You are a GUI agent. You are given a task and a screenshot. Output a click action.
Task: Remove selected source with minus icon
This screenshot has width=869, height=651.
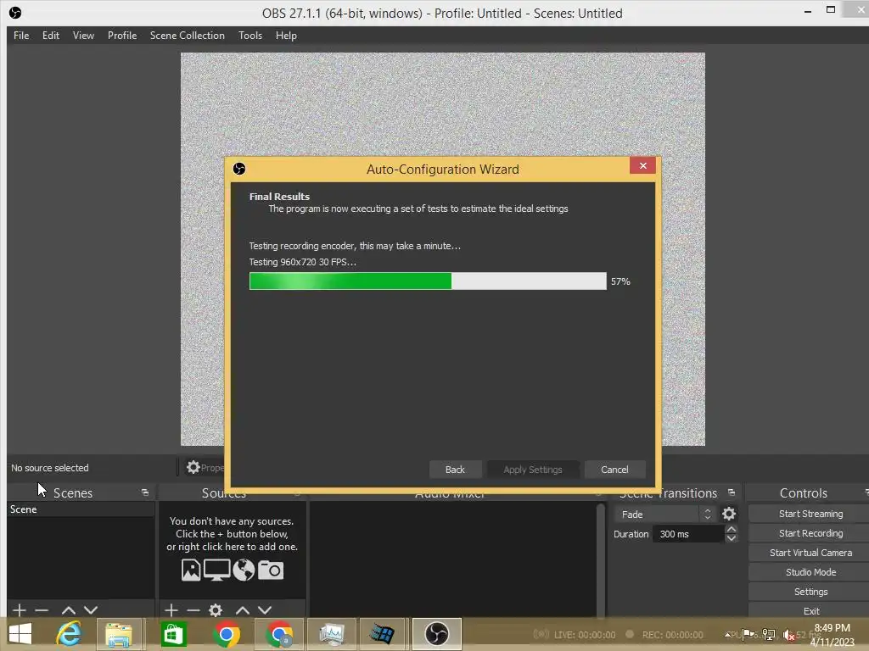pyautogui.click(x=193, y=610)
